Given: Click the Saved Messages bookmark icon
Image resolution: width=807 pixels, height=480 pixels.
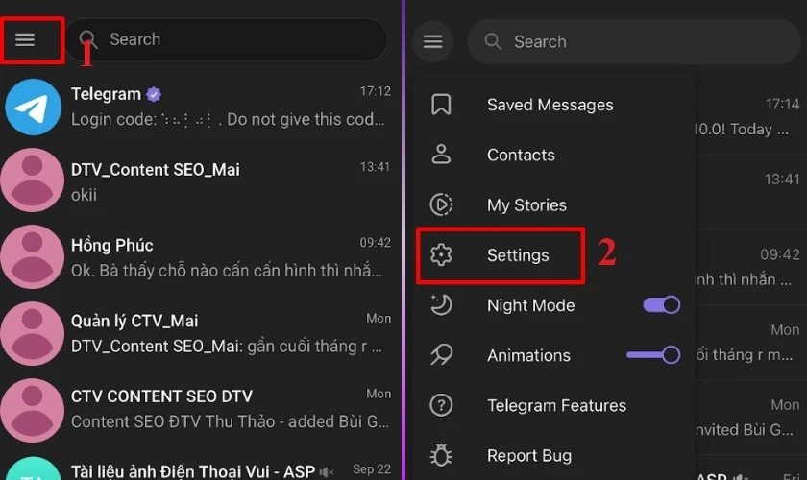Looking at the screenshot, I should pos(441,105).
